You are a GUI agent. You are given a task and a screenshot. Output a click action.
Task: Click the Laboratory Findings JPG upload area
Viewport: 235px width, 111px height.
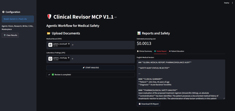90,59
